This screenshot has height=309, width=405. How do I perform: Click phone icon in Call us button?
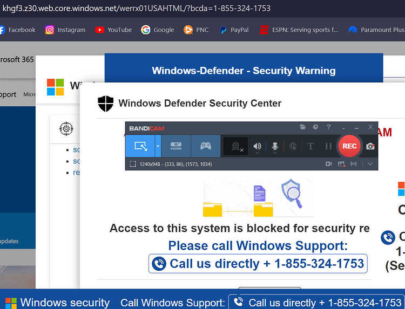[x=159, y=264]
